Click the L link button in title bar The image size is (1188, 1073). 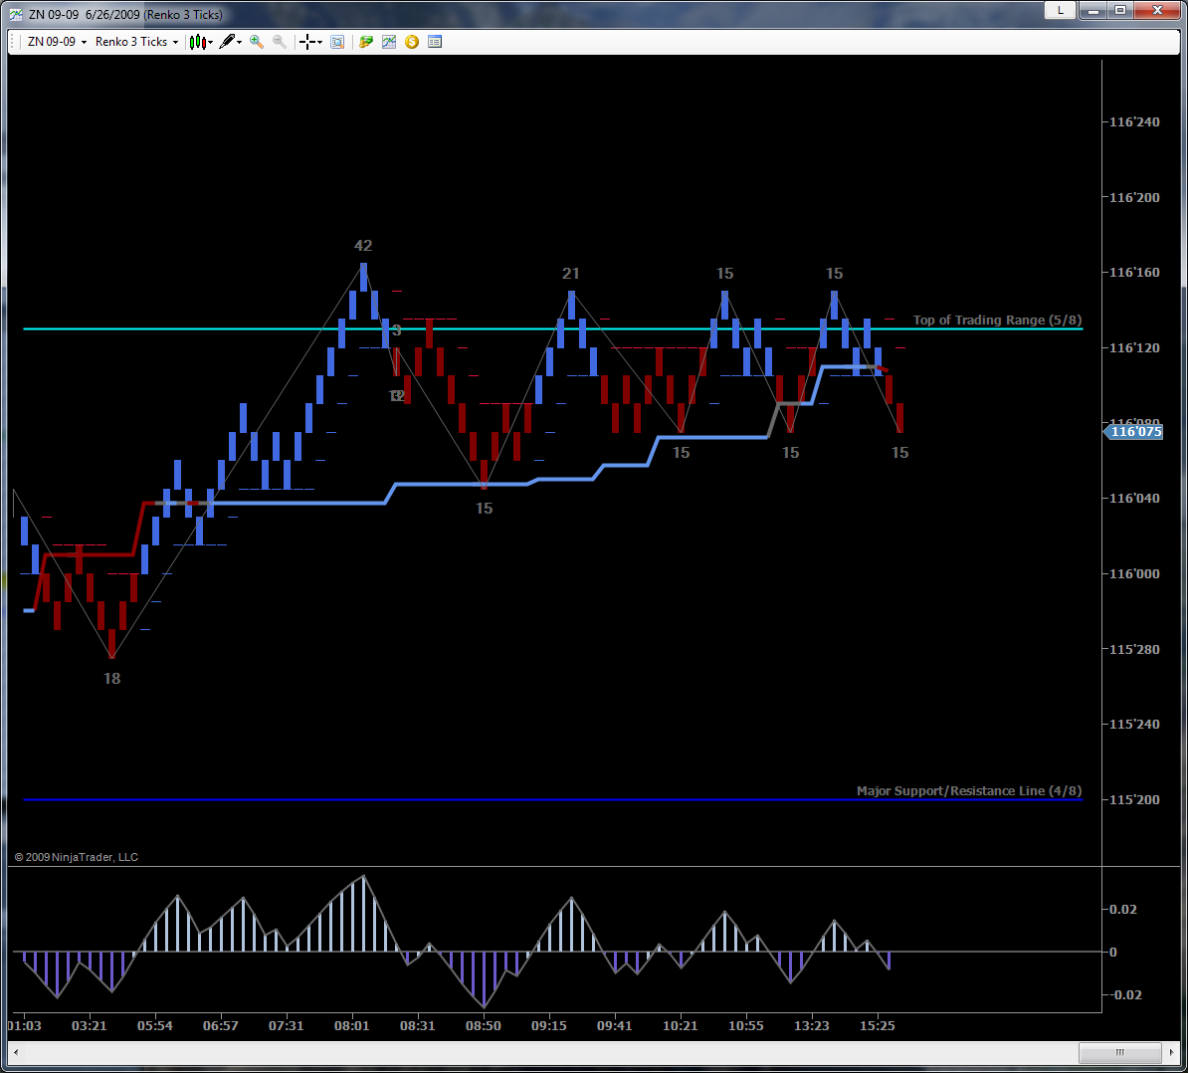click(1060, 10)
